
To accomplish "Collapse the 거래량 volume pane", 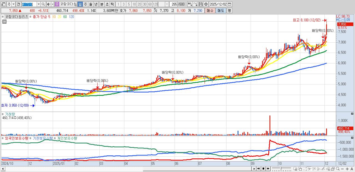I will point(353,114).
